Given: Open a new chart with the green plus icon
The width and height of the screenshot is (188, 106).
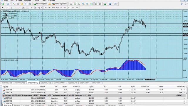Looking at the screenshot, I should 3,4.
